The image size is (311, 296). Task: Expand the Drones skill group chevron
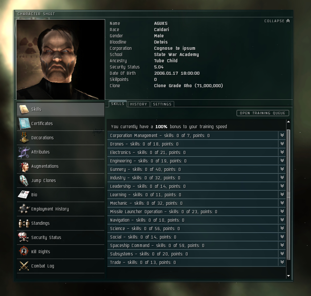tap(282, 144)
